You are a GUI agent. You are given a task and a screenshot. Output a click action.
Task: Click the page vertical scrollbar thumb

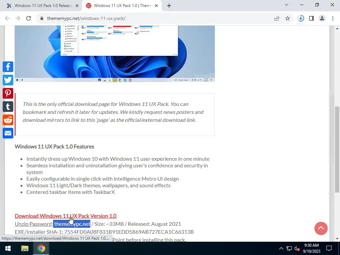coord(337,149)
